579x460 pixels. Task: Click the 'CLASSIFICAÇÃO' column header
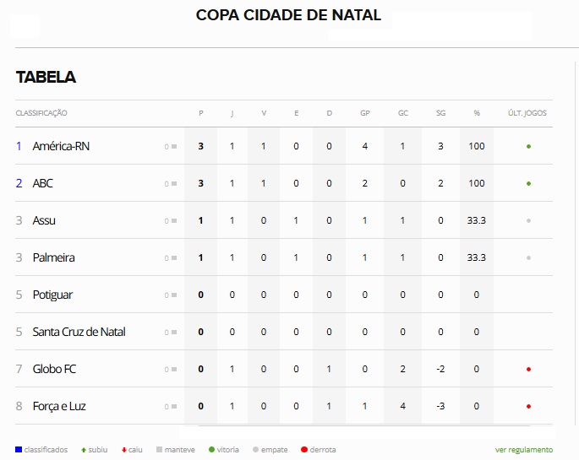pos(41,113)
